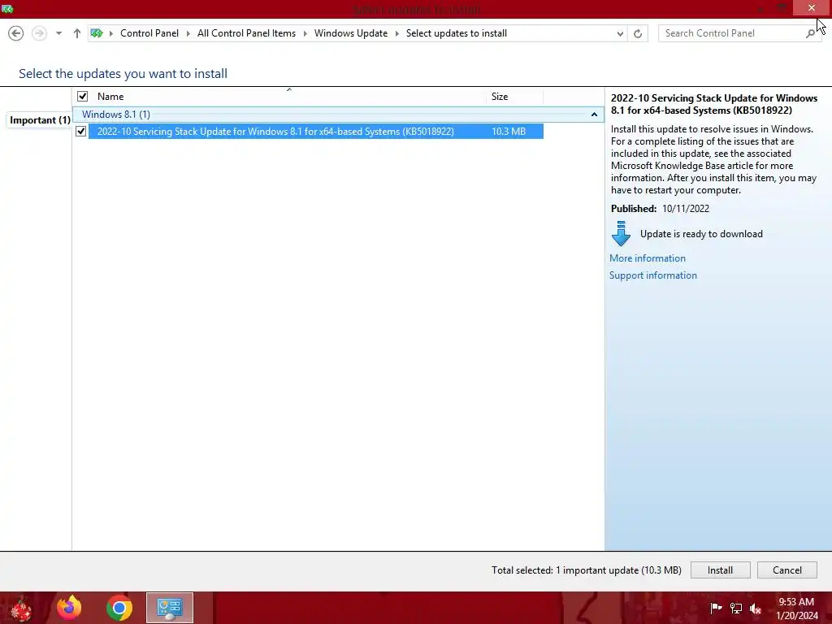Expand breadcrumb arrow after Windows Update
Image resolution: width=832 pixels, height=624 pixels.
coord(396,33)
